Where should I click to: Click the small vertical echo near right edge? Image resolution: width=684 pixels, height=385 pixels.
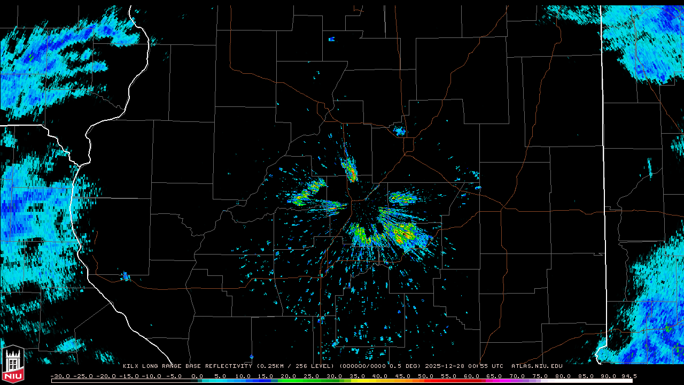(650, 168)
